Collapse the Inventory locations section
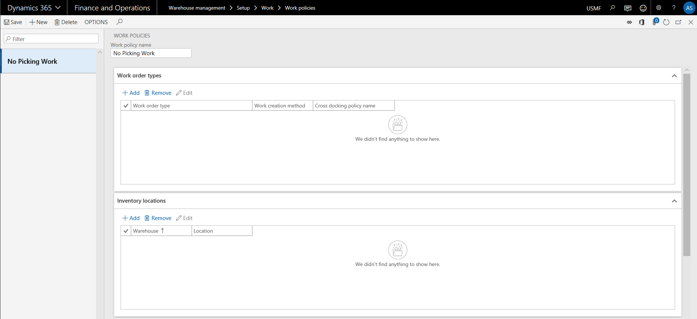 (x=674, y=201)
